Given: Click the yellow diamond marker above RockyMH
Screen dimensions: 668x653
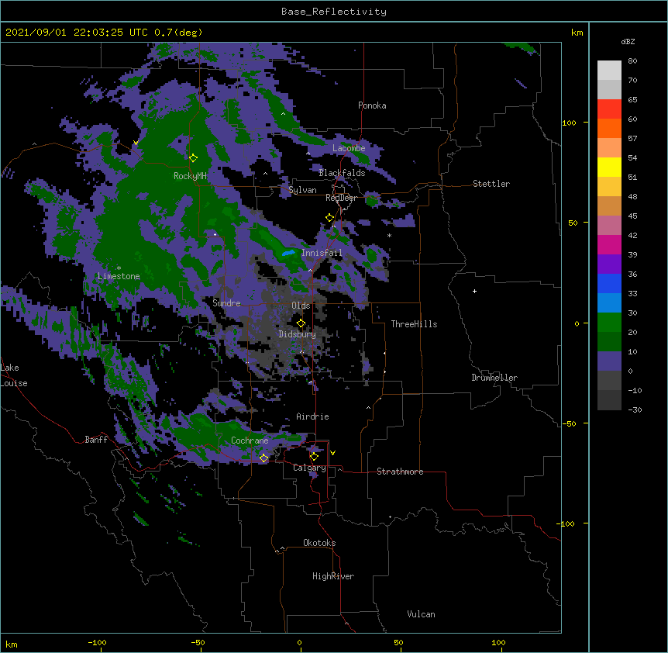Looking at the screenshot, I should coord(193,157).
